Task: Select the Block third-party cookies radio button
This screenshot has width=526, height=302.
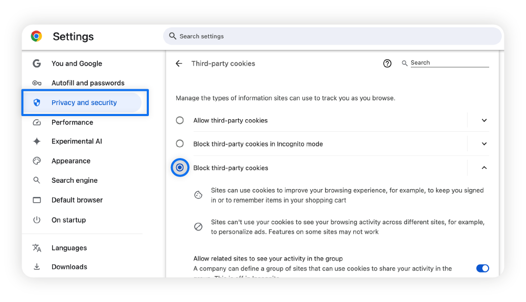Action: pyautogui.click(x=180, y=168)
